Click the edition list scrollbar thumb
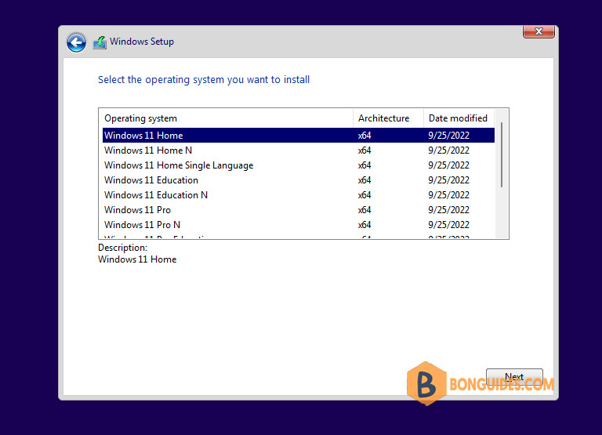 coord(502,154)
